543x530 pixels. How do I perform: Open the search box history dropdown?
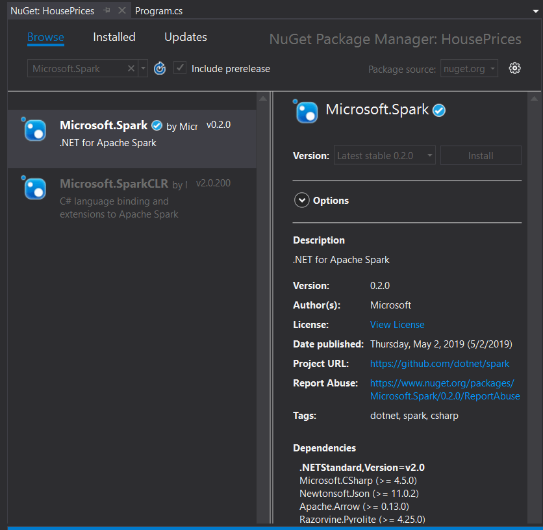tap(143, 68)
